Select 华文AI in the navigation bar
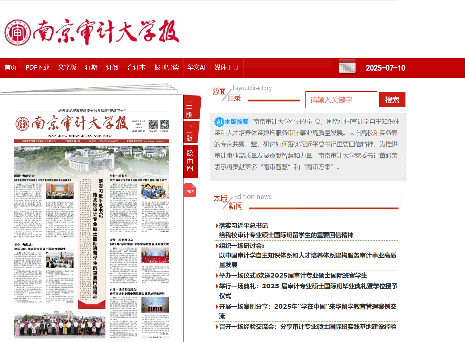The width and height of the screenshot is (465, 342). [x=196, y=67]
